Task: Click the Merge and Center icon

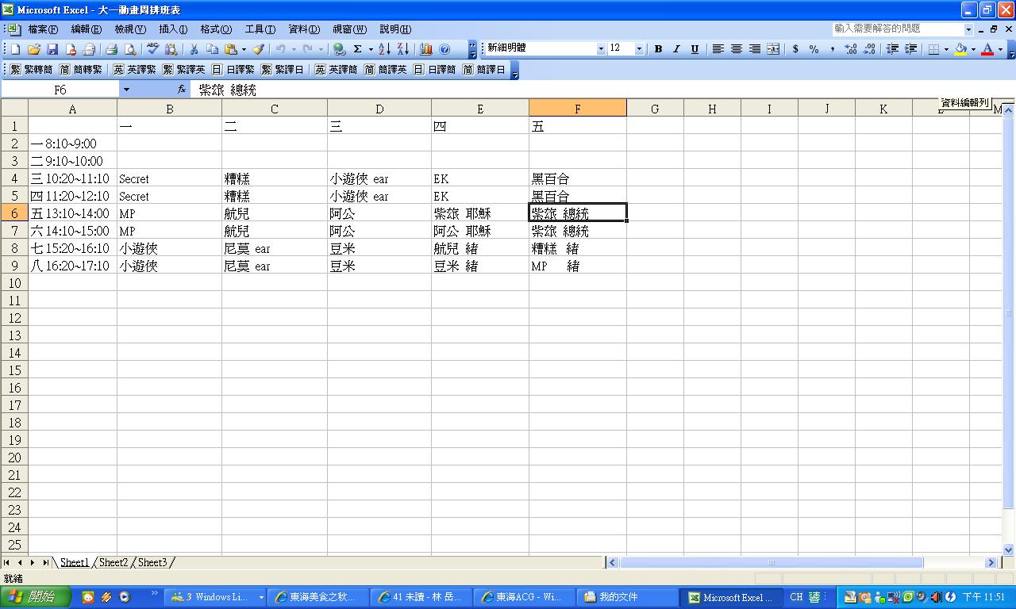Action: tap(773, 49)
